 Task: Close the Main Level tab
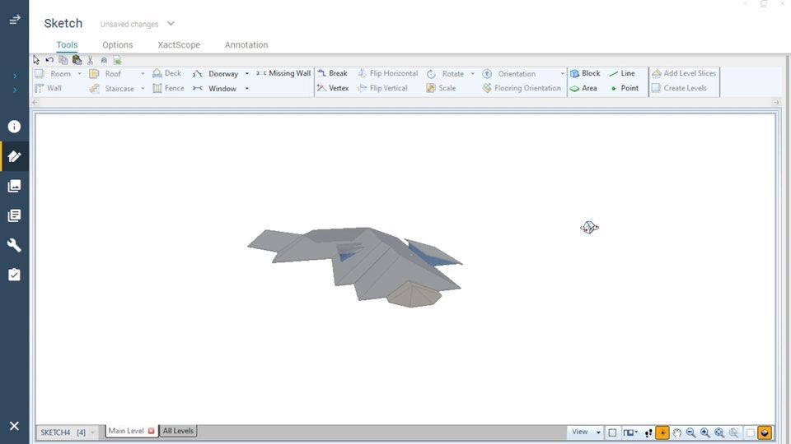point(151,431)
